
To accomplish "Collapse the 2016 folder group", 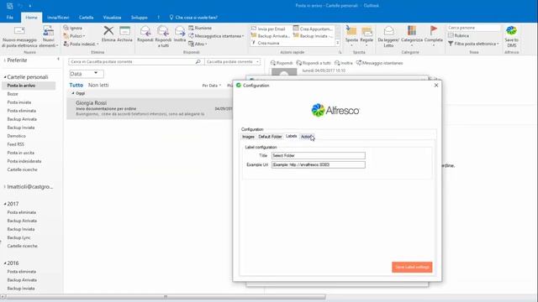I will [x=5, y=263].
